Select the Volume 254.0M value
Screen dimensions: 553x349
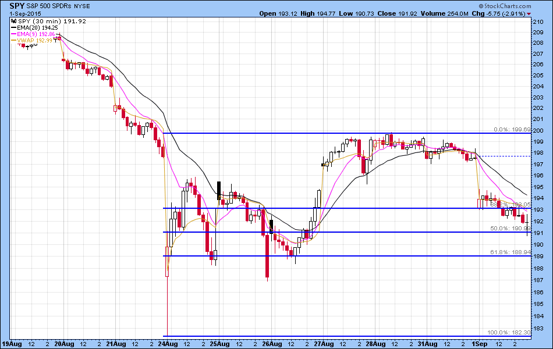pos(444,14)
